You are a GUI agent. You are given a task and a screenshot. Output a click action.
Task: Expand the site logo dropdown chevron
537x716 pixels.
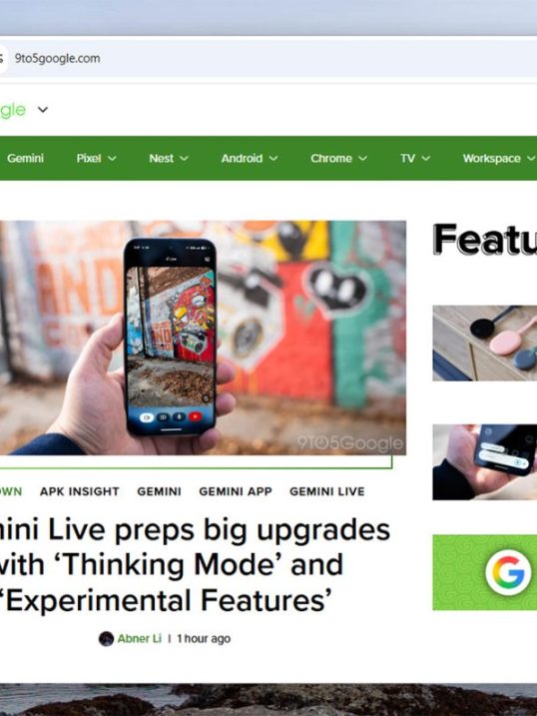pos(43,110)
